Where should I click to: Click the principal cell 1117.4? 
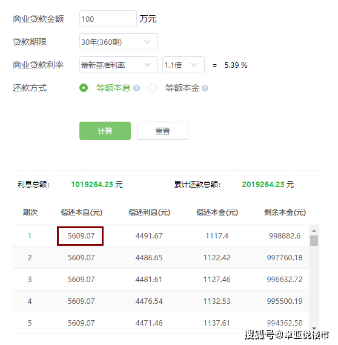(217, 236)
